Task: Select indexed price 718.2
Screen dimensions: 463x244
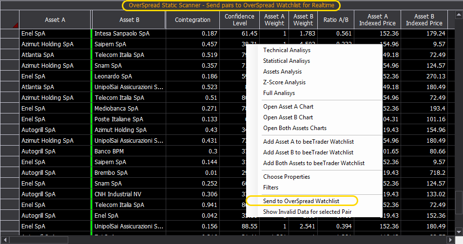Action: pyautogui.click(x=424, y=173)
